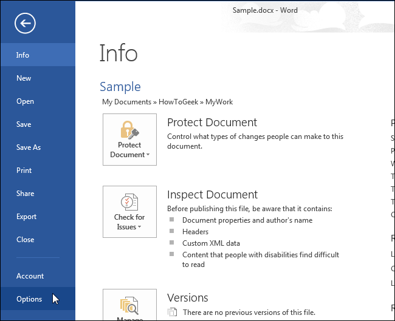Image resolution: width=395 pixels, height=321 pixels.
Task: Click the back arrow circle icon
Action: pos(26,24)
